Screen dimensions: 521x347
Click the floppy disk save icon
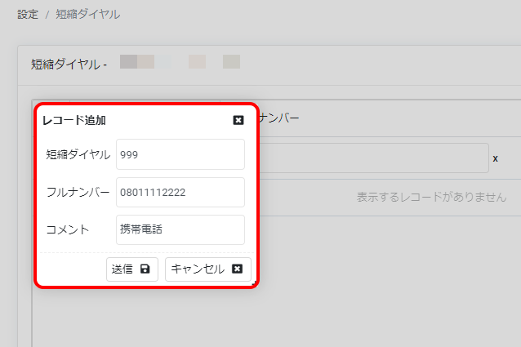[x=145, y=269]
